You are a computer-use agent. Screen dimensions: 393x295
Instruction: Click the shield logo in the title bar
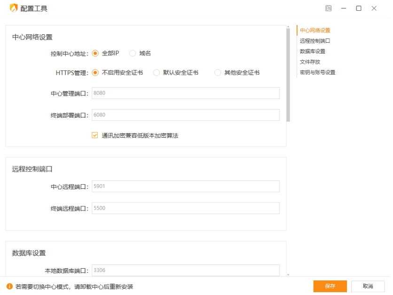pyautogui.click(x=14, y=8)
